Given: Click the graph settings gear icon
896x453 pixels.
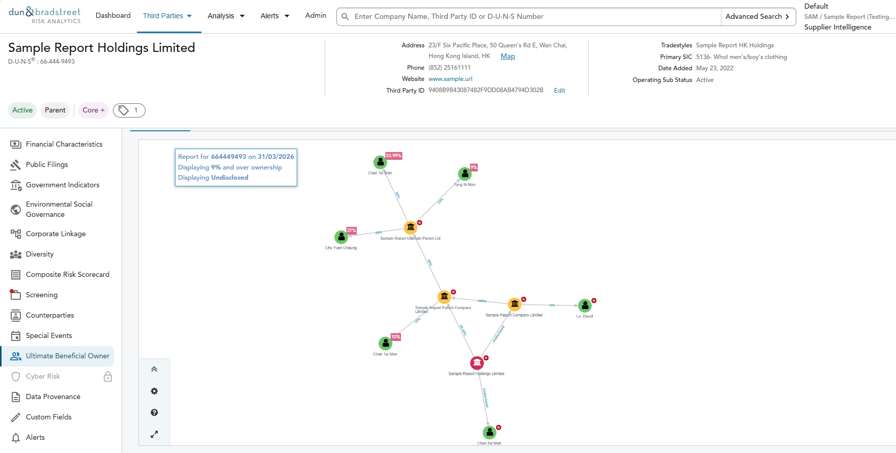Looking at the screenshot, I should tap(154, 391).
